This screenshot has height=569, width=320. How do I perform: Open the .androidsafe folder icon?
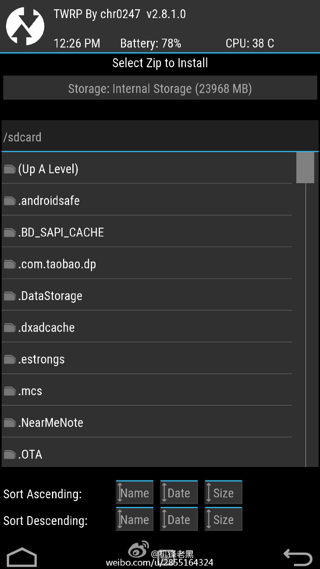[9, 200]
